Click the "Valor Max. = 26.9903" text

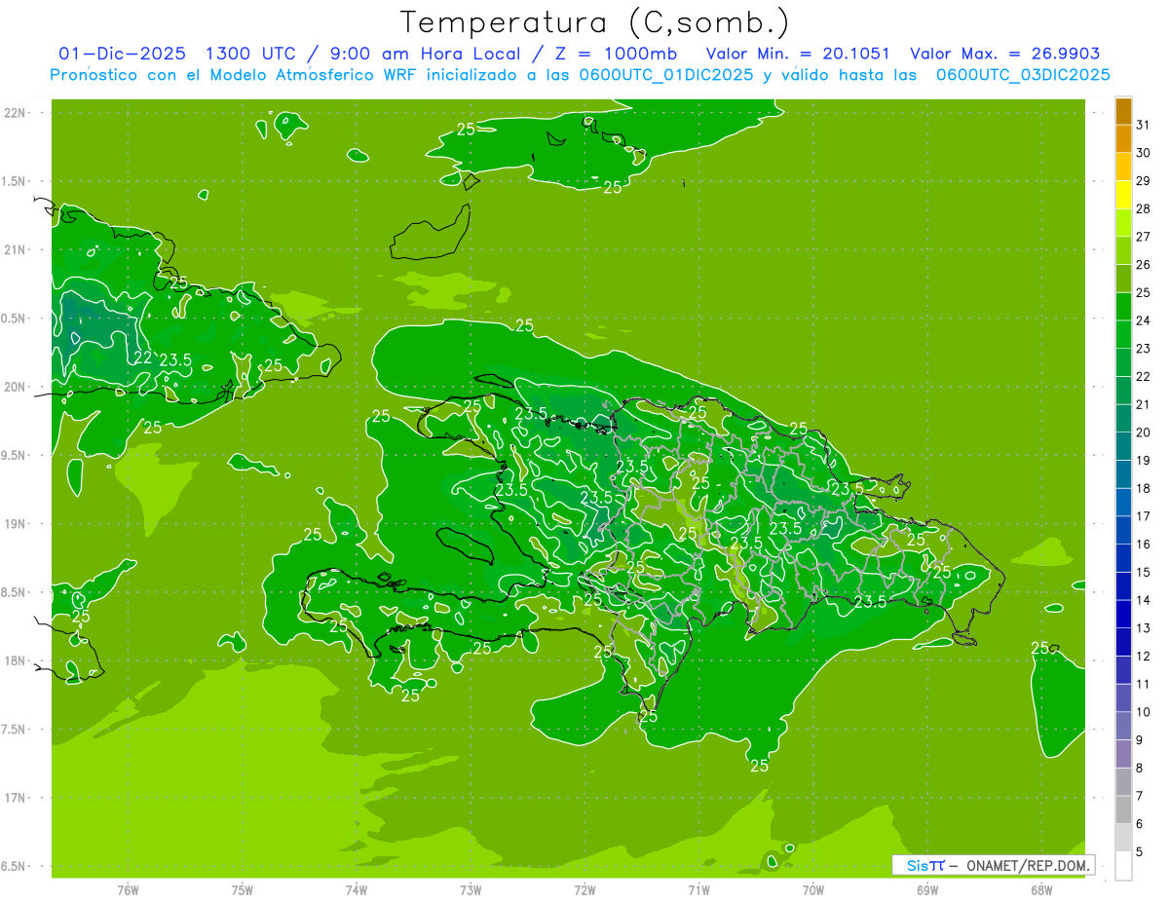pyautogui.click(x=1004, y=54)
